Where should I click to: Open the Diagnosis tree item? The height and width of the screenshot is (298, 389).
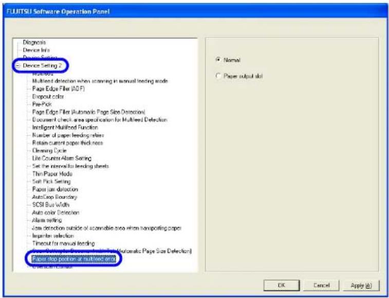click(x=34, y=43)
